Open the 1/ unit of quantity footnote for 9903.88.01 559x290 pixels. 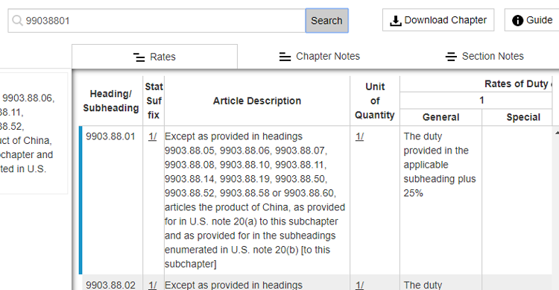click(x=360, y=136)
